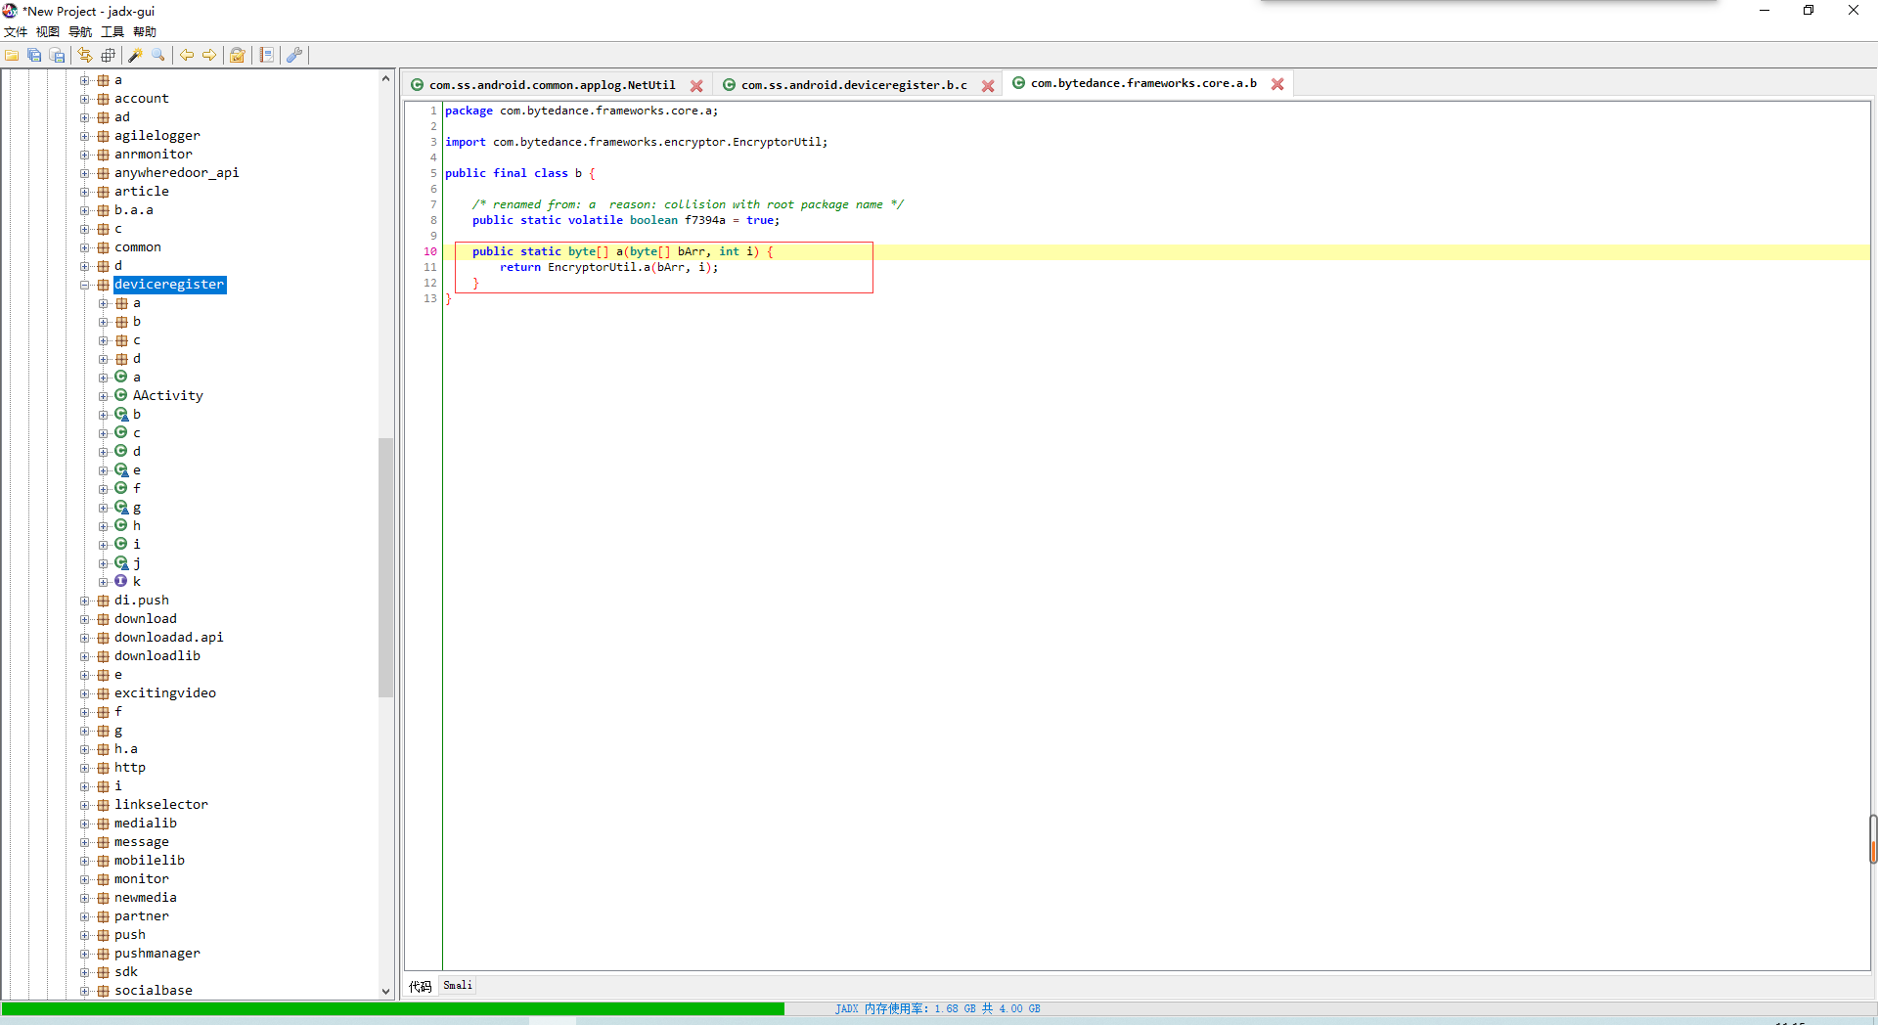The width and height of the screenshot is (1878, 1025).
Task: Expand the agilelogger package
Action: [85, 136]
